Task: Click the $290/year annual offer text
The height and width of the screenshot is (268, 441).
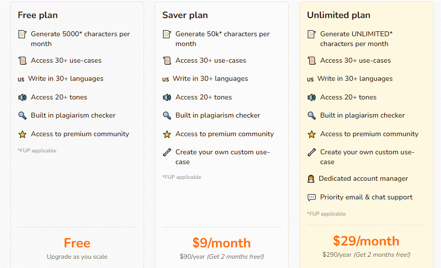Action: (x=366, y=255)
